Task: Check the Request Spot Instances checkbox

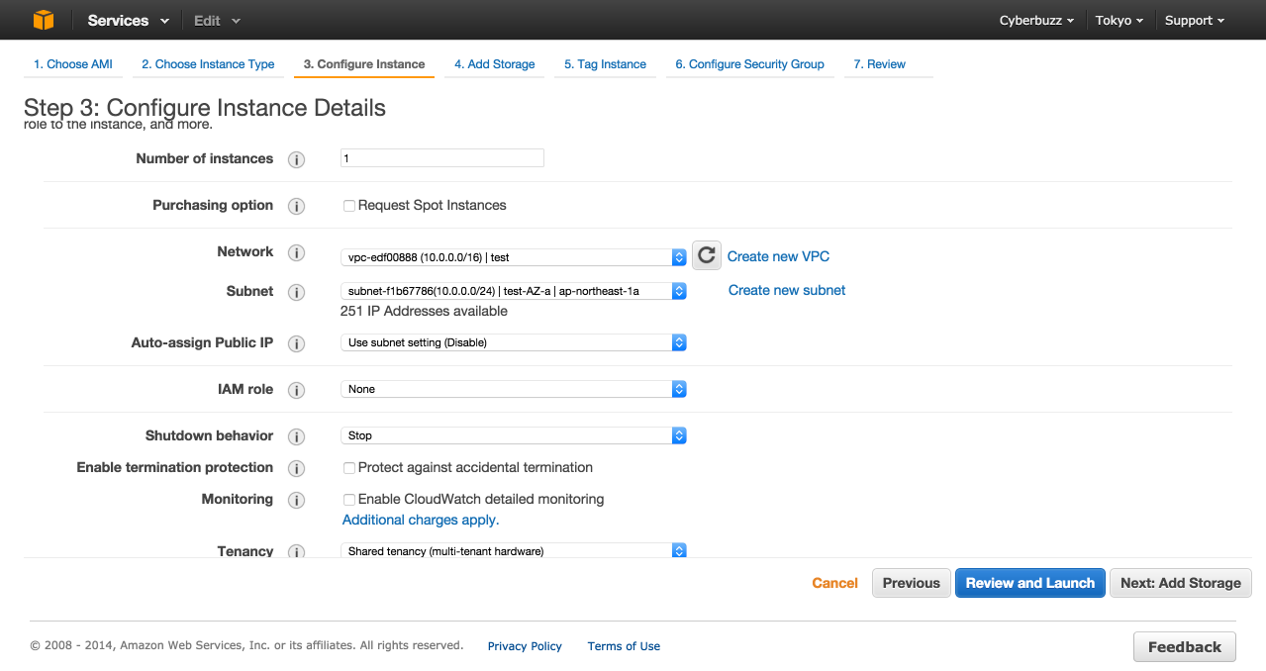Action: click(348, 205)
